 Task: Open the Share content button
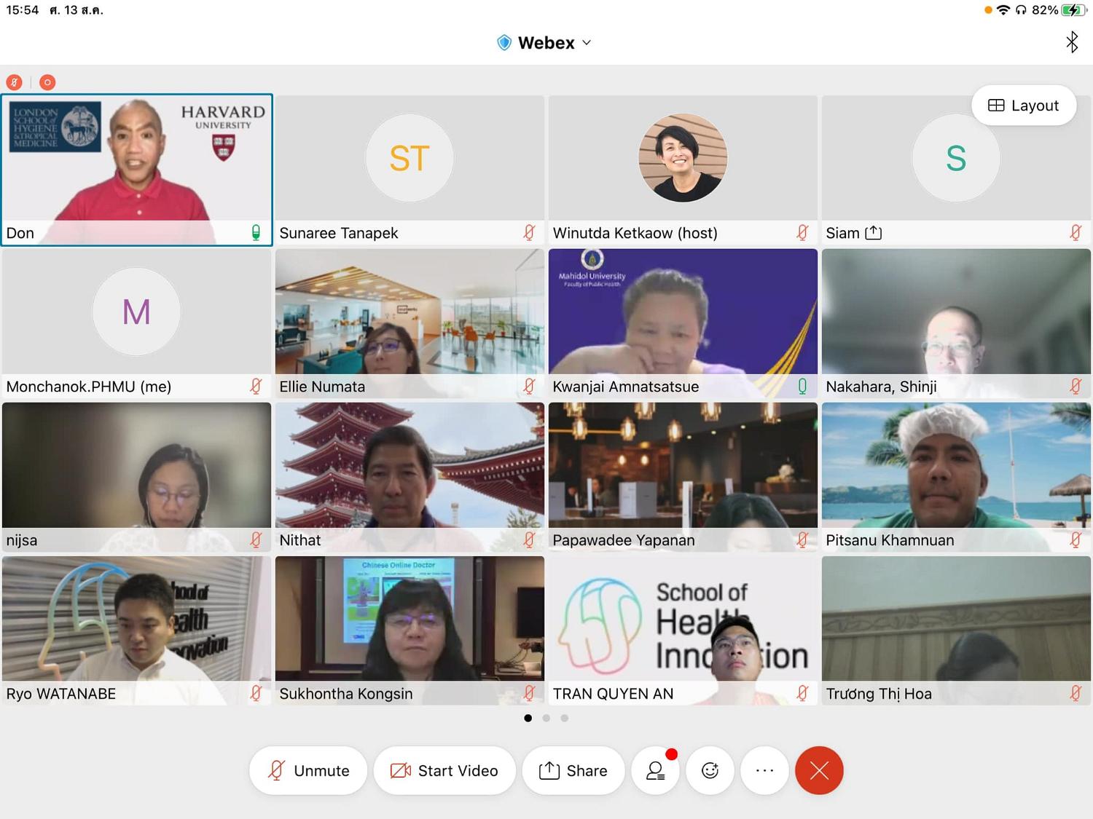(x=573, y=770)
